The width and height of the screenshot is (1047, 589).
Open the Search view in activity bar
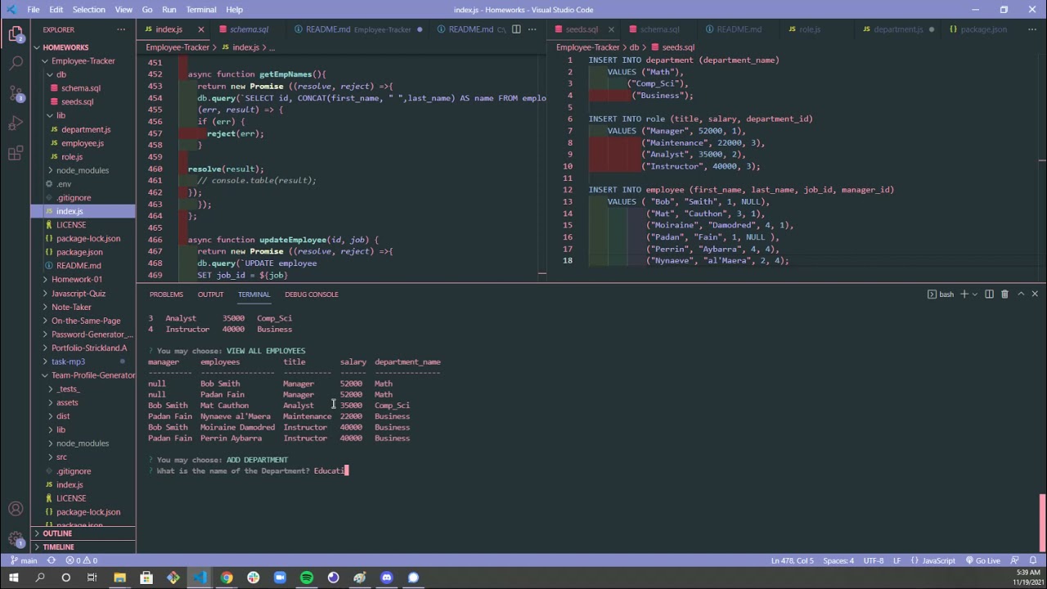(16, 63)
